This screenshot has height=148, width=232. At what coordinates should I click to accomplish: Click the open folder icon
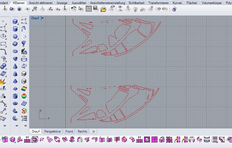(x=103, y=9)
